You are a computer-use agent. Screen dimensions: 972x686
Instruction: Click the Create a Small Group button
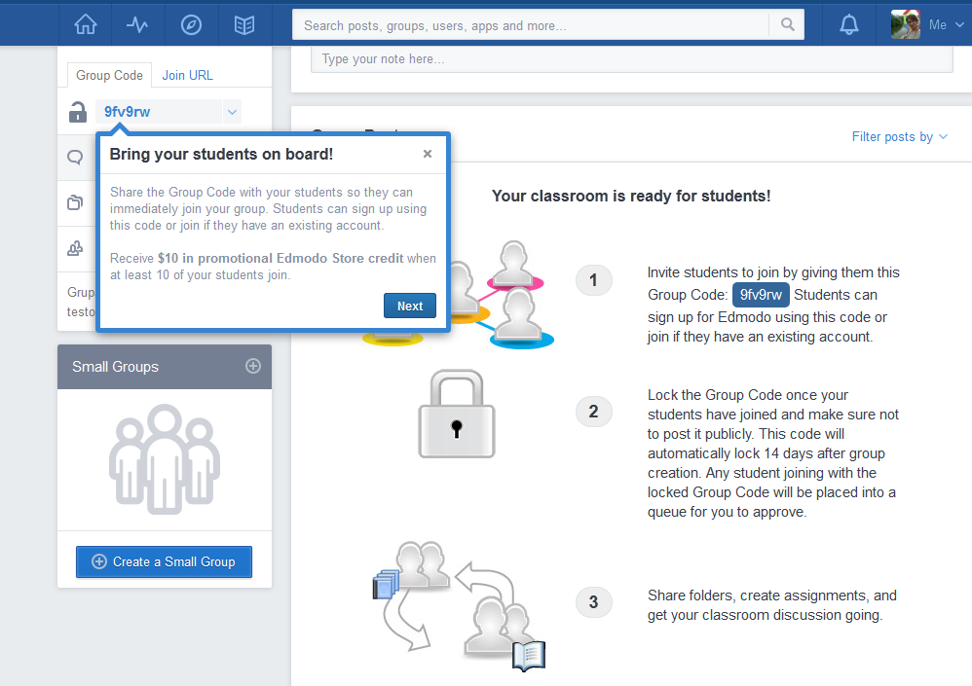tap(164, 561)
